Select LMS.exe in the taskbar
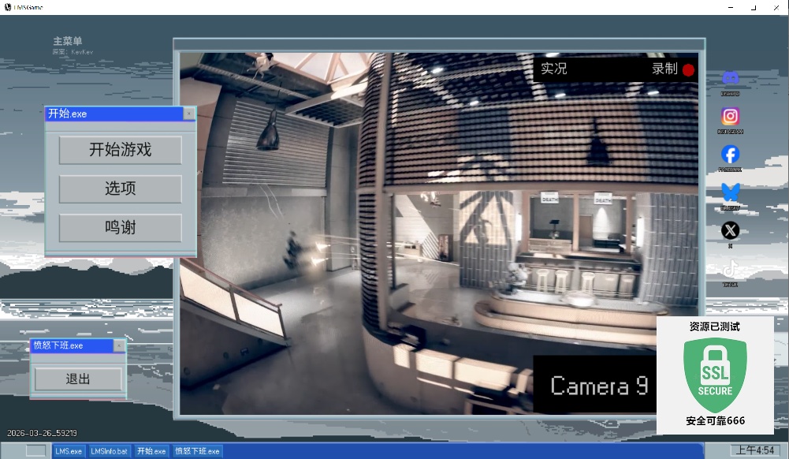The image size is (789, 459). point(69,451)
